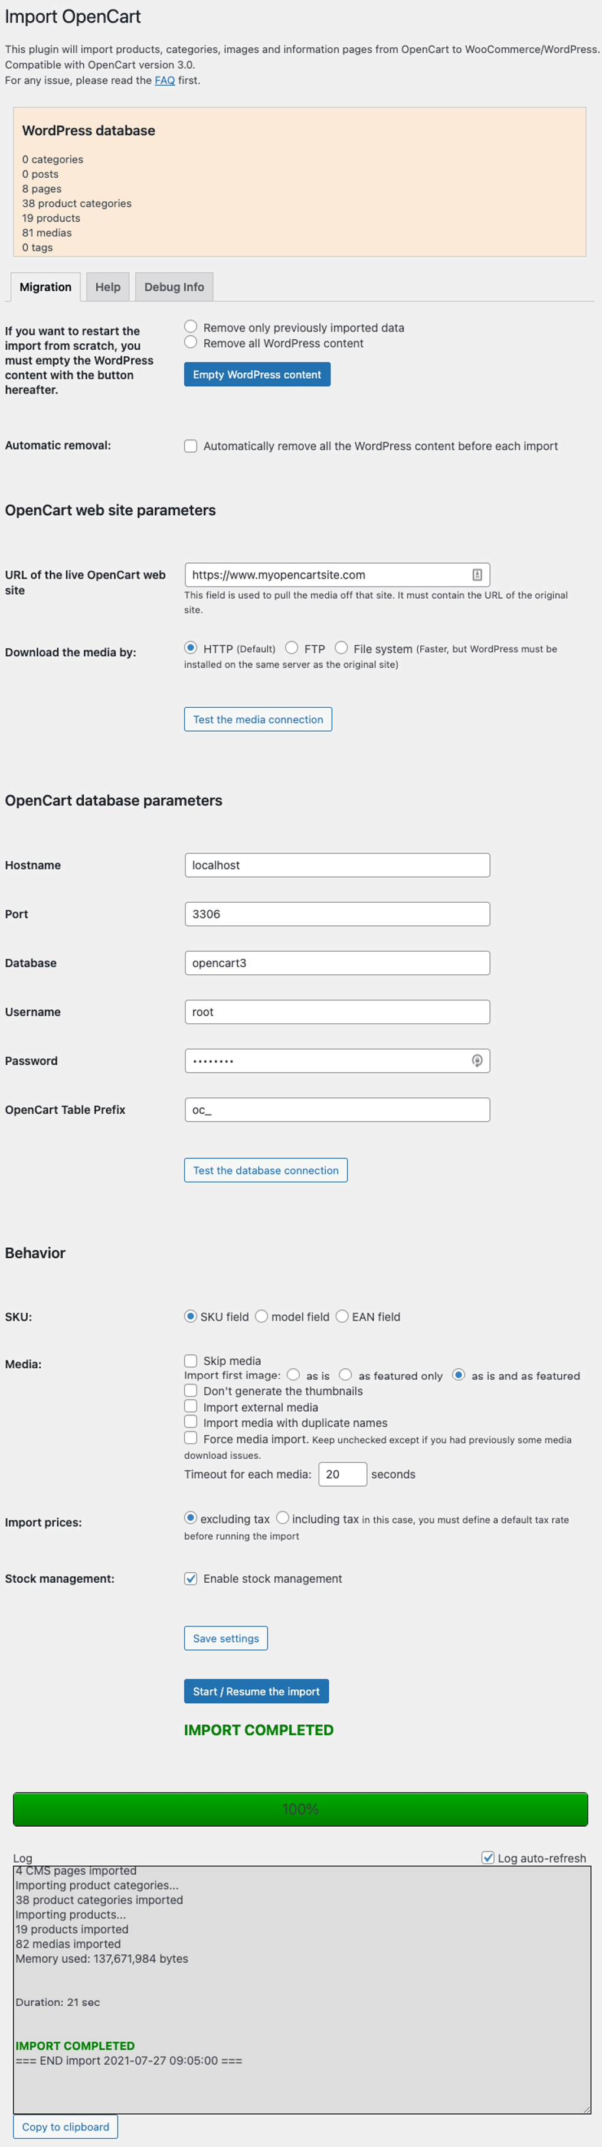Click the autofill icon in URL field
602x2147 pixels.
(x=477, y=574)
